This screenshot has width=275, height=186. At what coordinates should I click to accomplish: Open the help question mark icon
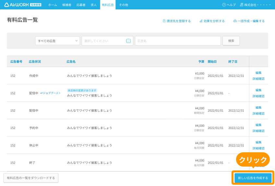(x=224, y=5)
